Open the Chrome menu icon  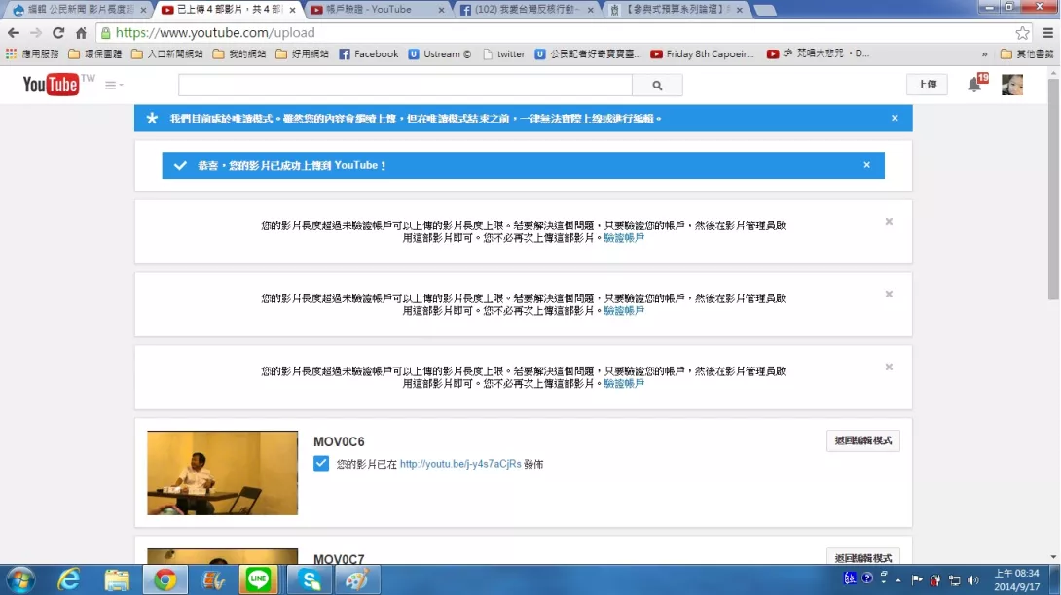click(1047, 32)
